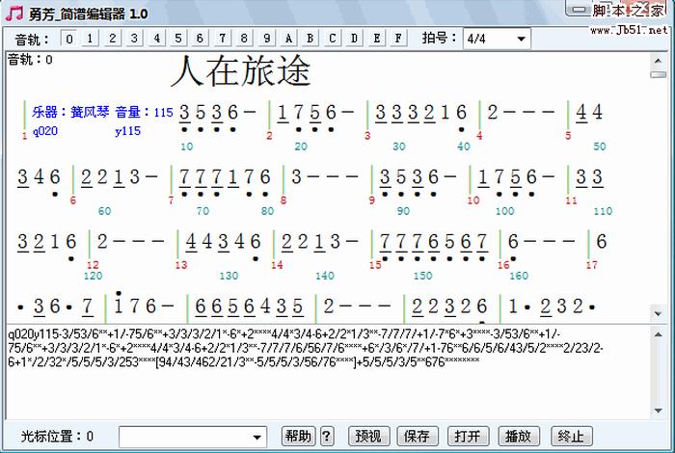
Task: Select track C button
Action: (x=332, y=39)
